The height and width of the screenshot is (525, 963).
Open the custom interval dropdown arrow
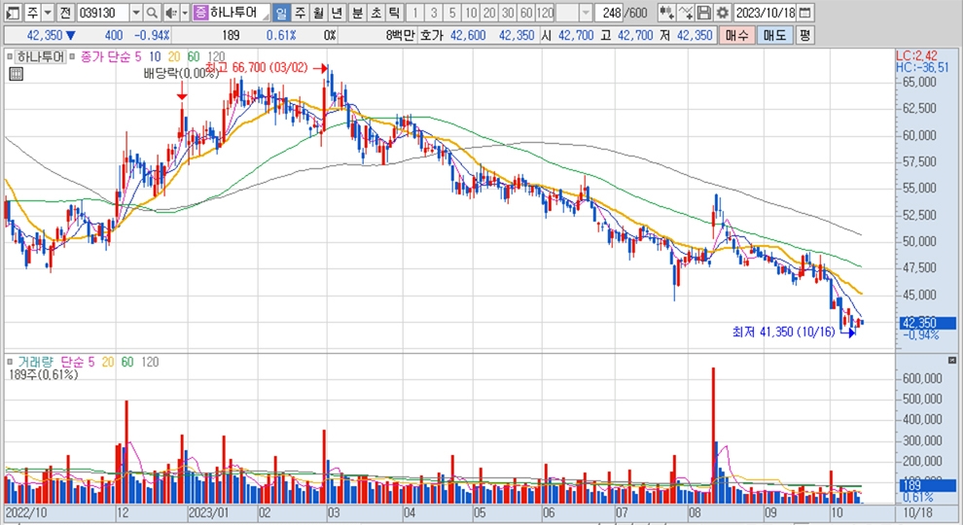coord(586,13)
